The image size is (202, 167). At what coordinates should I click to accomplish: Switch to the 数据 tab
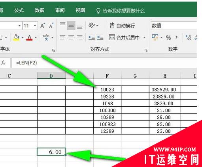(39, 10)
